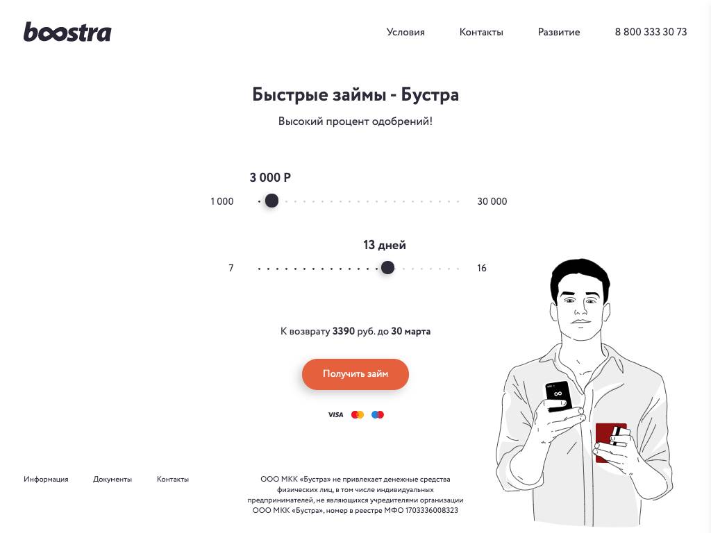Screen dimensions: 711x533
Task: Click the 1 000 minimum amount label
Action: tap(221, 201)
